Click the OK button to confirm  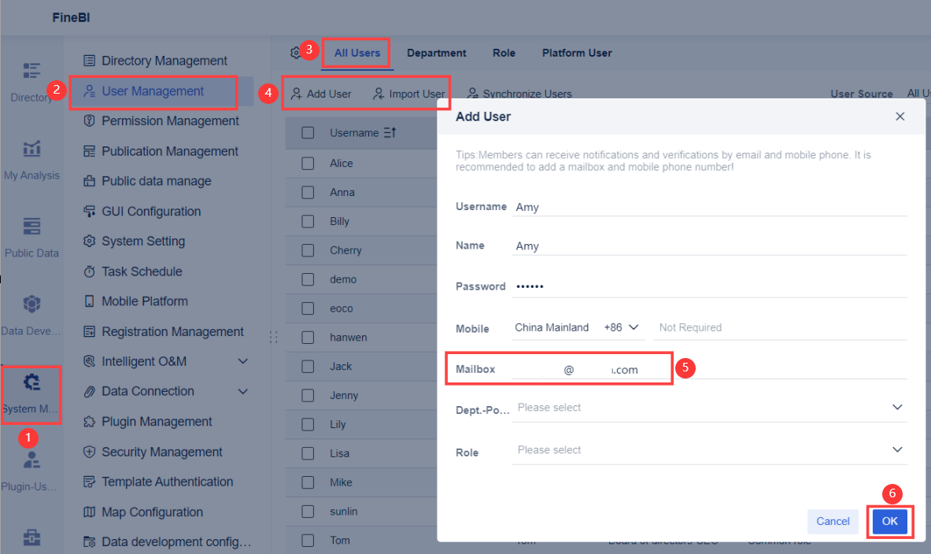889,521
